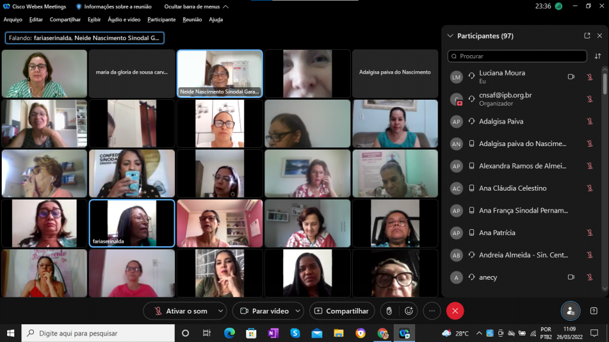Click the Procurar search field

pos(517,56)
